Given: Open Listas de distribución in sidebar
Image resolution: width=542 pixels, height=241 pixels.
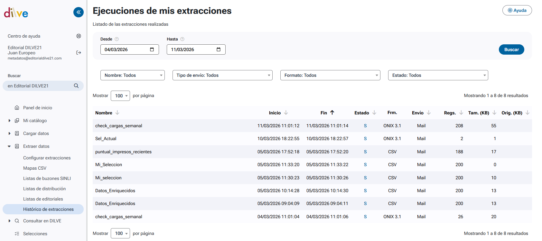Looking at the screenshot, I should click(x=44, y=189).
